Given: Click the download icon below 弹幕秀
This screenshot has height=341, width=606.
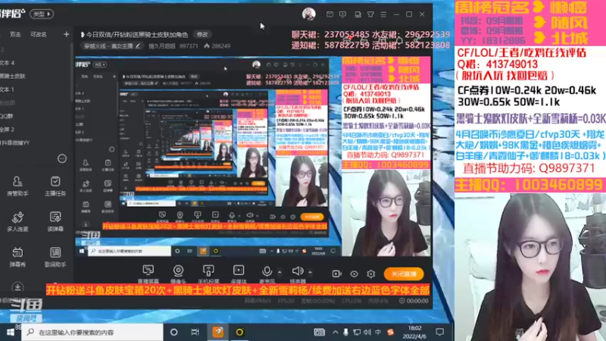Looking at the screenshot, I should tap(17, 287).
